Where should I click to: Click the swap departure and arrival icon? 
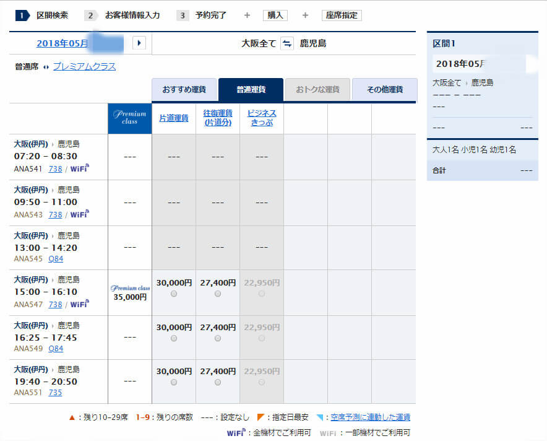click(x=287, y=43)
